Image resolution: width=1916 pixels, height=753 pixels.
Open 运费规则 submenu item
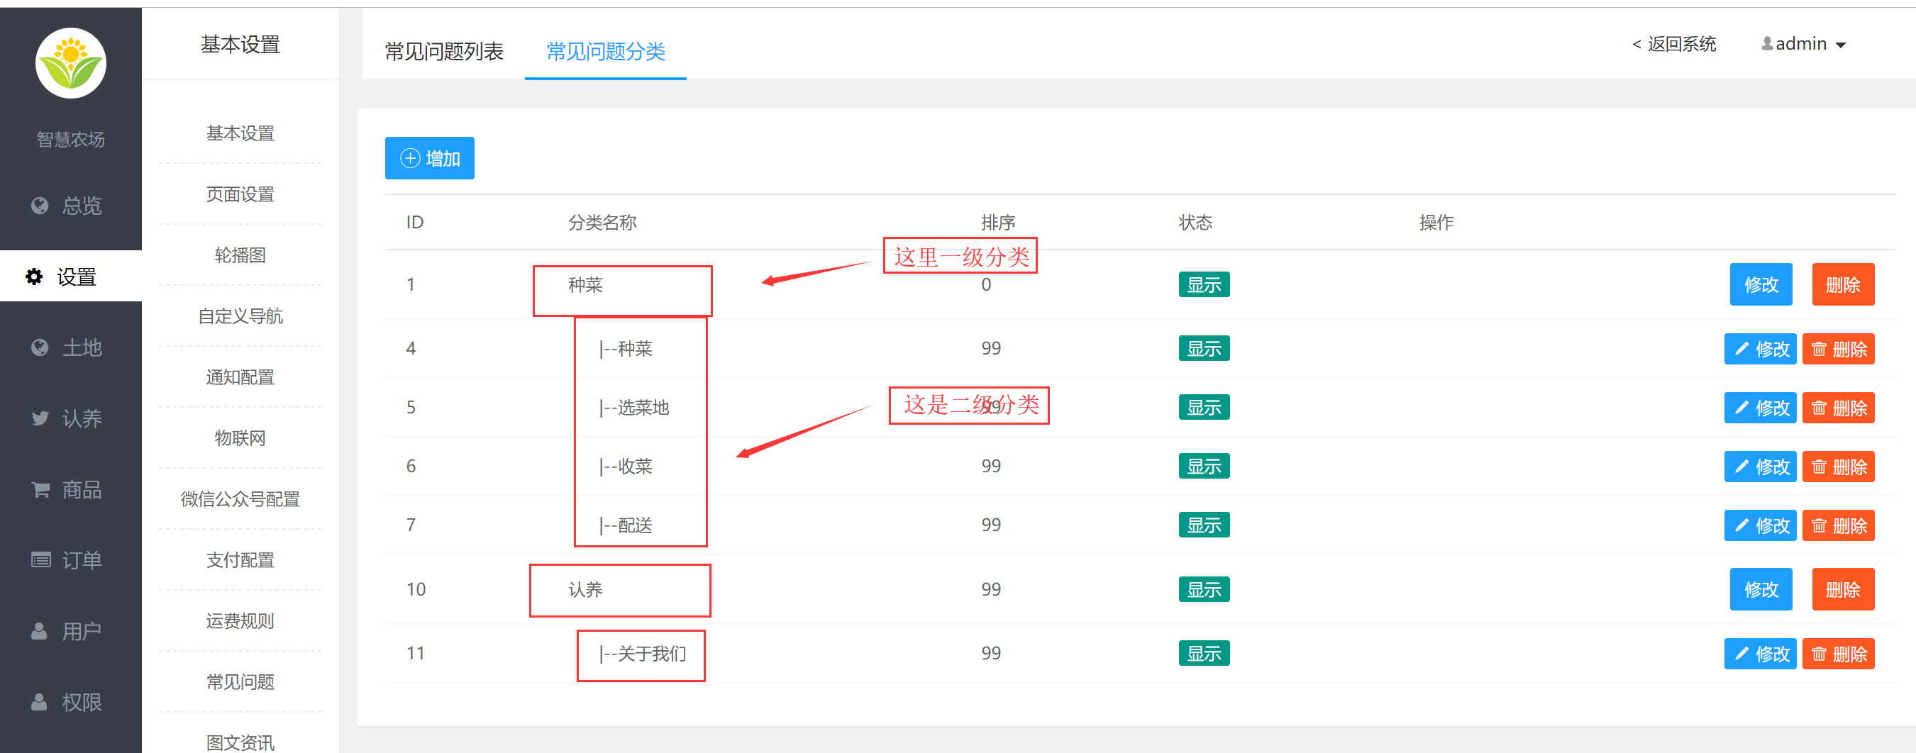pos(240,620)
